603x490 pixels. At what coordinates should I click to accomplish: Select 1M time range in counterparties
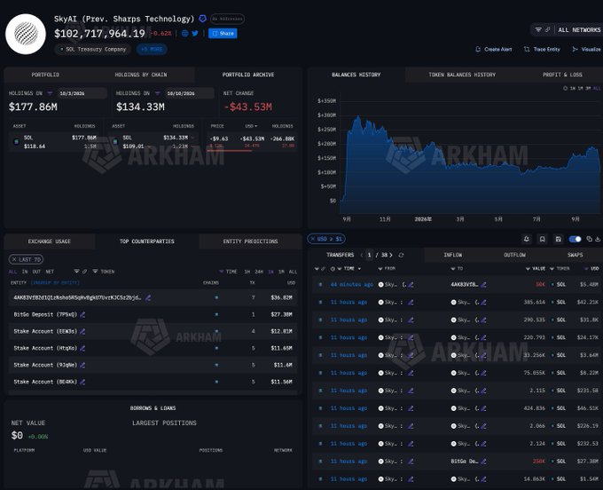[281, 272]
